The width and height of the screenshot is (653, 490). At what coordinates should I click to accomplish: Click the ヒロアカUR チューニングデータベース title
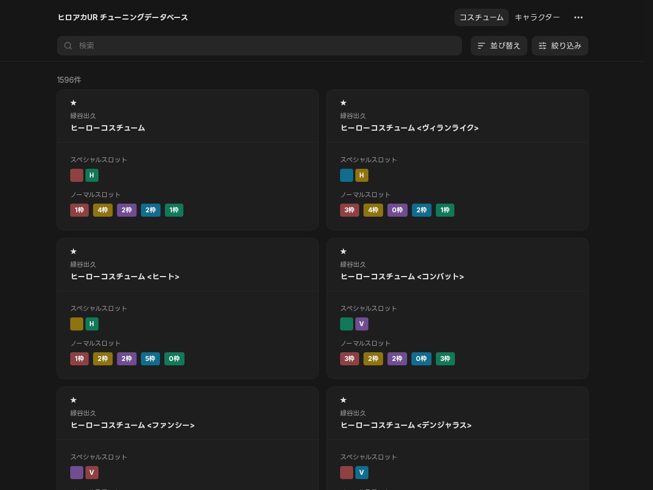[x=123, y=17]
